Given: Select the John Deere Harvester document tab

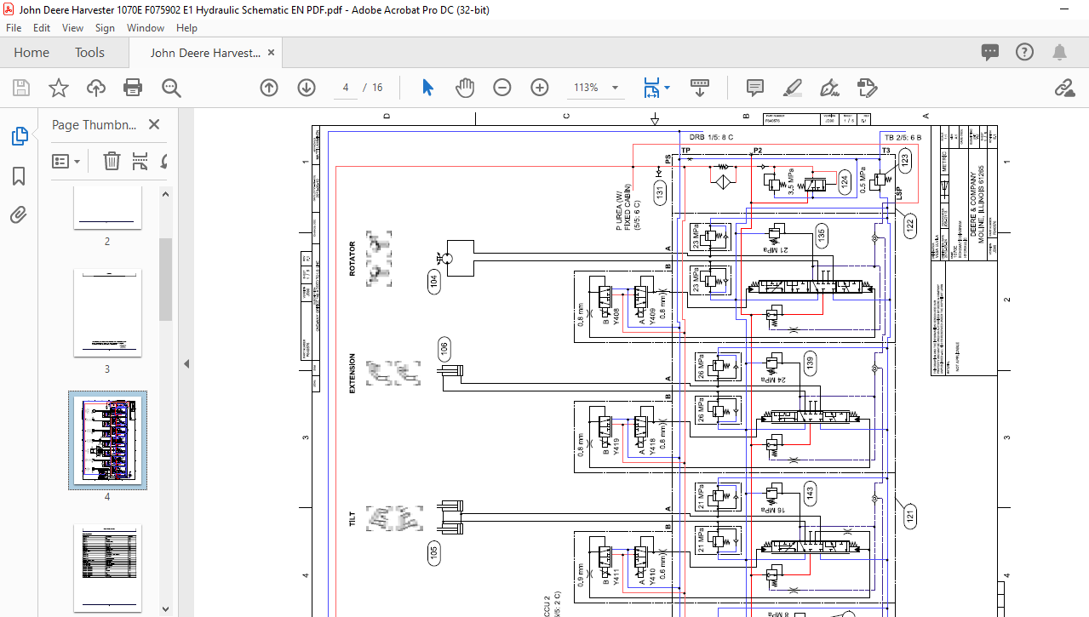Looking at the screenshot, I should [205, 53].
